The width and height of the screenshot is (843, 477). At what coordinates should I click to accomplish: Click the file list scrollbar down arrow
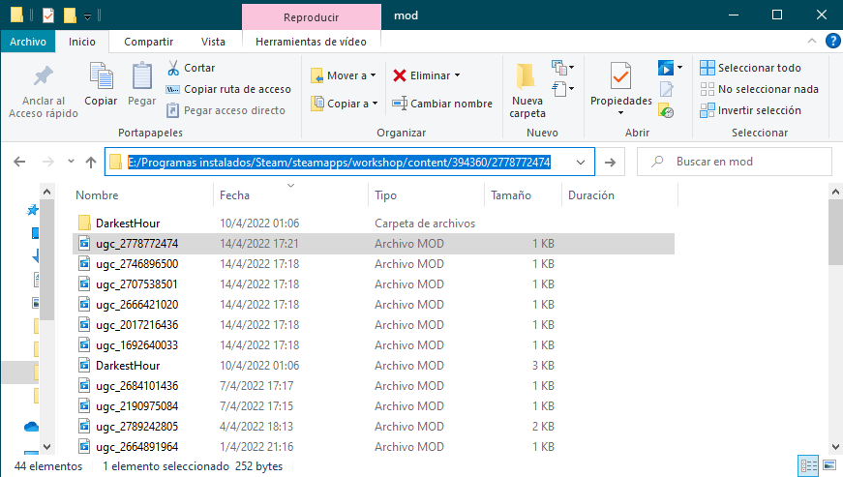[835, 446]
